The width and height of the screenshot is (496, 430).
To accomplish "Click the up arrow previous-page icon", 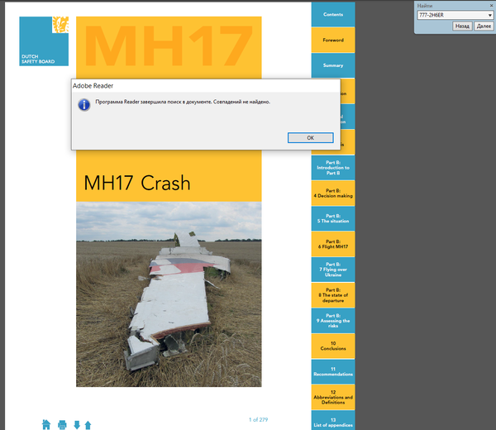I will [x=88, y=425].
